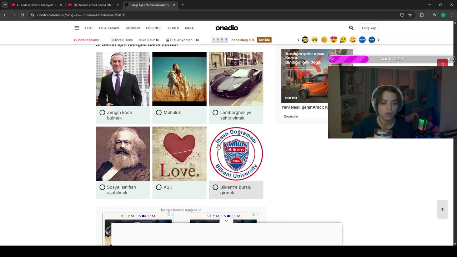The image size is (457, 257).
Task: Click the Bilkent University logo image
Action: (x=236, y=153)
